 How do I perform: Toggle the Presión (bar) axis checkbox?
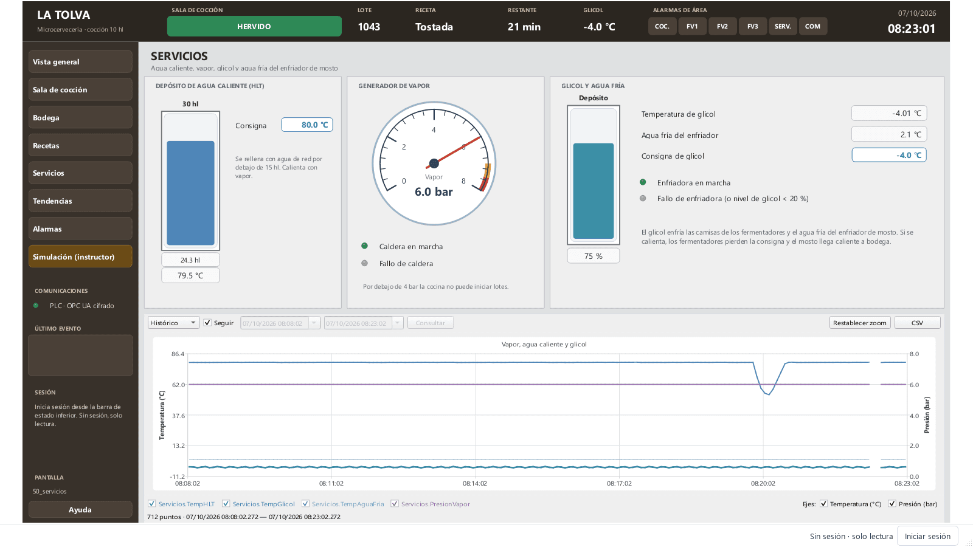point(892,504)
